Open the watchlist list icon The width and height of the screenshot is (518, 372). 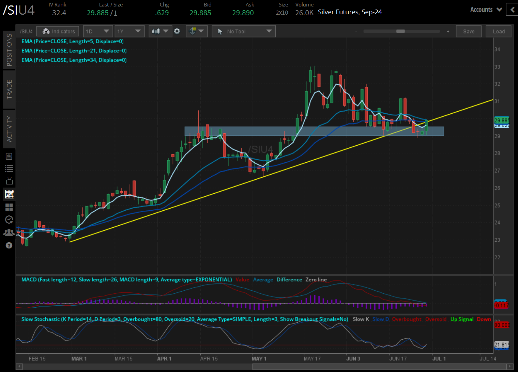point(9,168)
